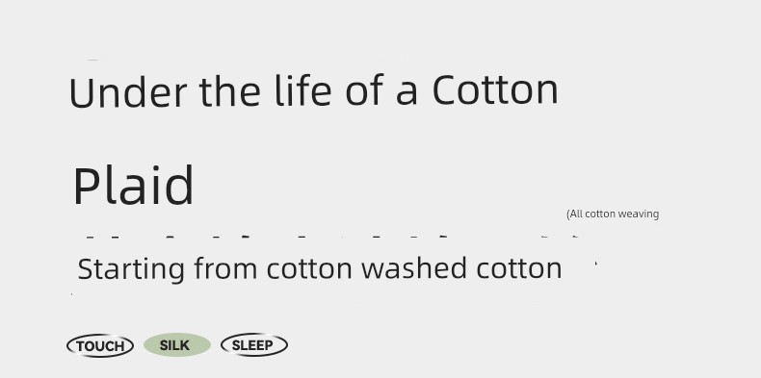Screen dimensions: 761x378
Task: Select the word 'from' in the subtitle
Action: pos(225,268)
